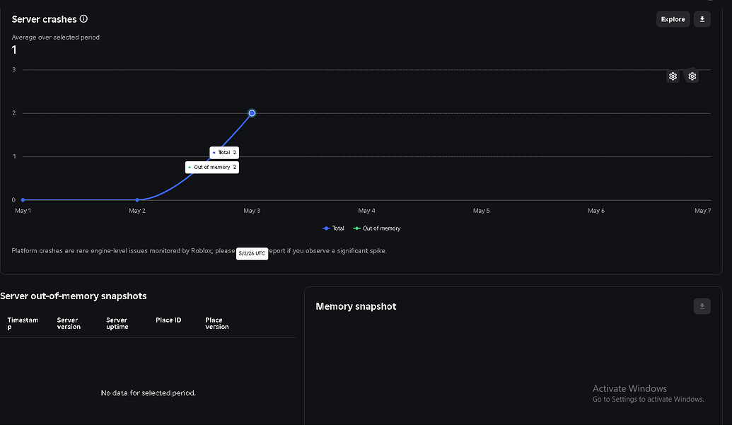Sort by the Timestamp column header
732x425 pixels.
(x=23, y=323)
